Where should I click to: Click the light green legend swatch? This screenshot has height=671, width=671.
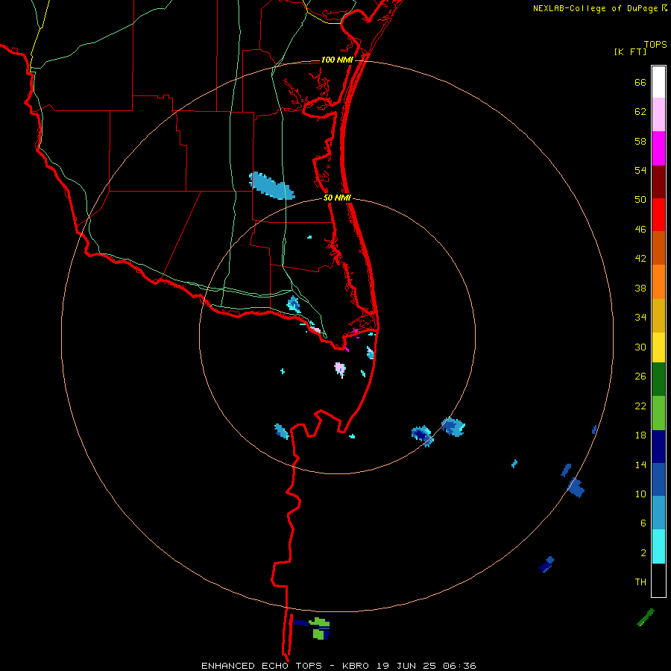tap(658, 413)
